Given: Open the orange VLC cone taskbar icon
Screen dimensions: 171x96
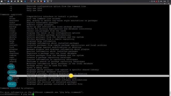Looking at the screenshot, I should click(x=35, y=1).
